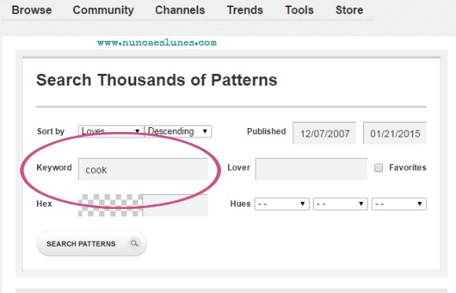This screenshot has height=293, width=456.
Task: Click the Hex checkered color swatch
Action: point(110,205)
